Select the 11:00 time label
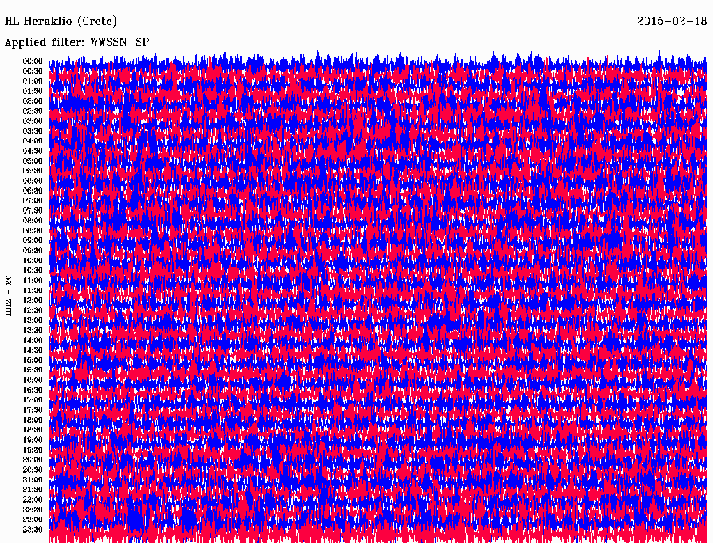This screenshot has width=713, height=543. 32,281
